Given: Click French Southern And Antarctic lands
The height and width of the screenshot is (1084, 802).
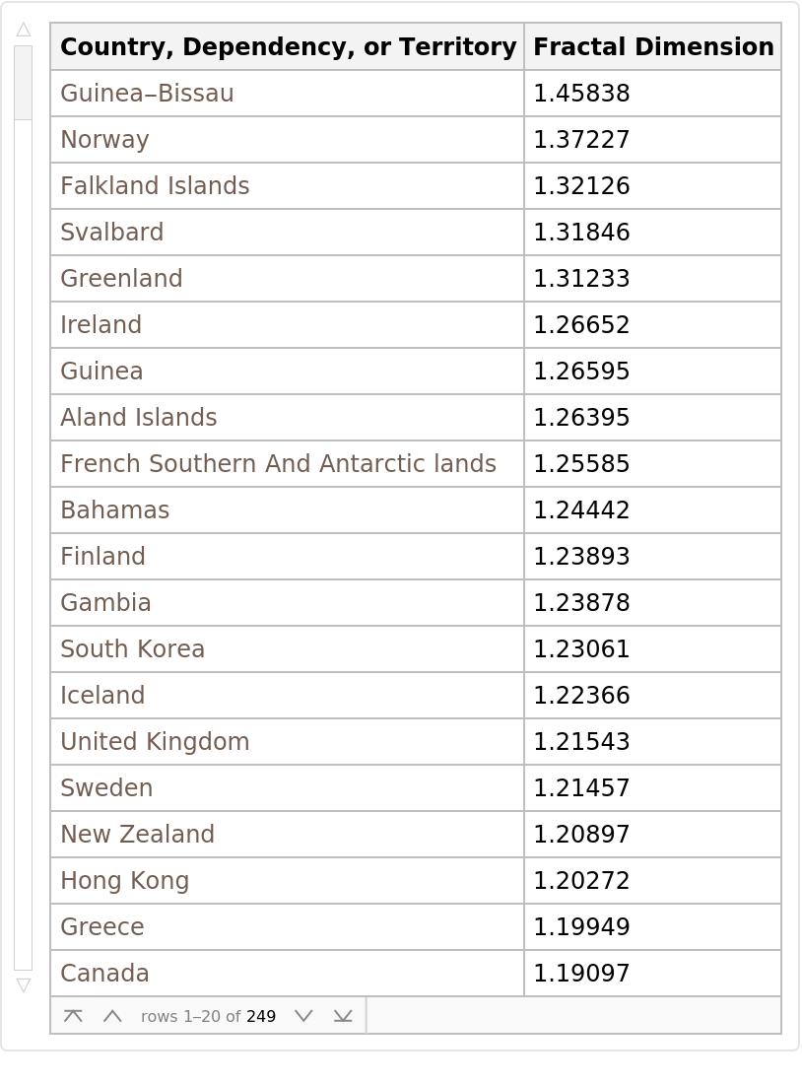Looking at the screenshot, I should coord(278,464).
